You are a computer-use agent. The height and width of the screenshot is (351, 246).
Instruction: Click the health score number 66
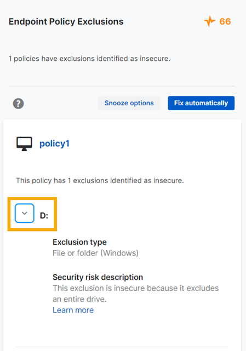225,21
